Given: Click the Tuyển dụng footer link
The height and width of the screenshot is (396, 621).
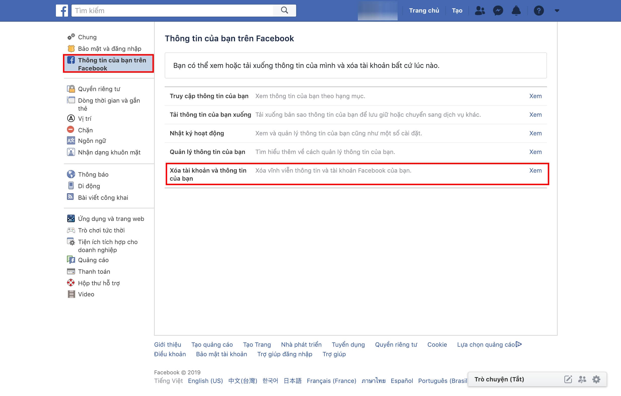Looking at the screenshot, I should tap(348, 345).
